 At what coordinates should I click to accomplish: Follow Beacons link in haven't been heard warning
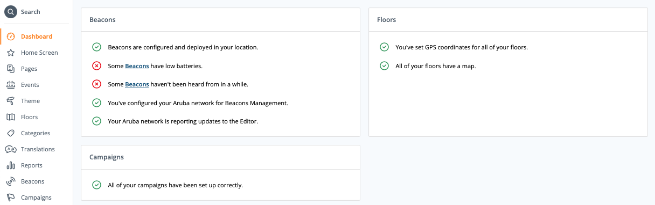pos(137,84)
